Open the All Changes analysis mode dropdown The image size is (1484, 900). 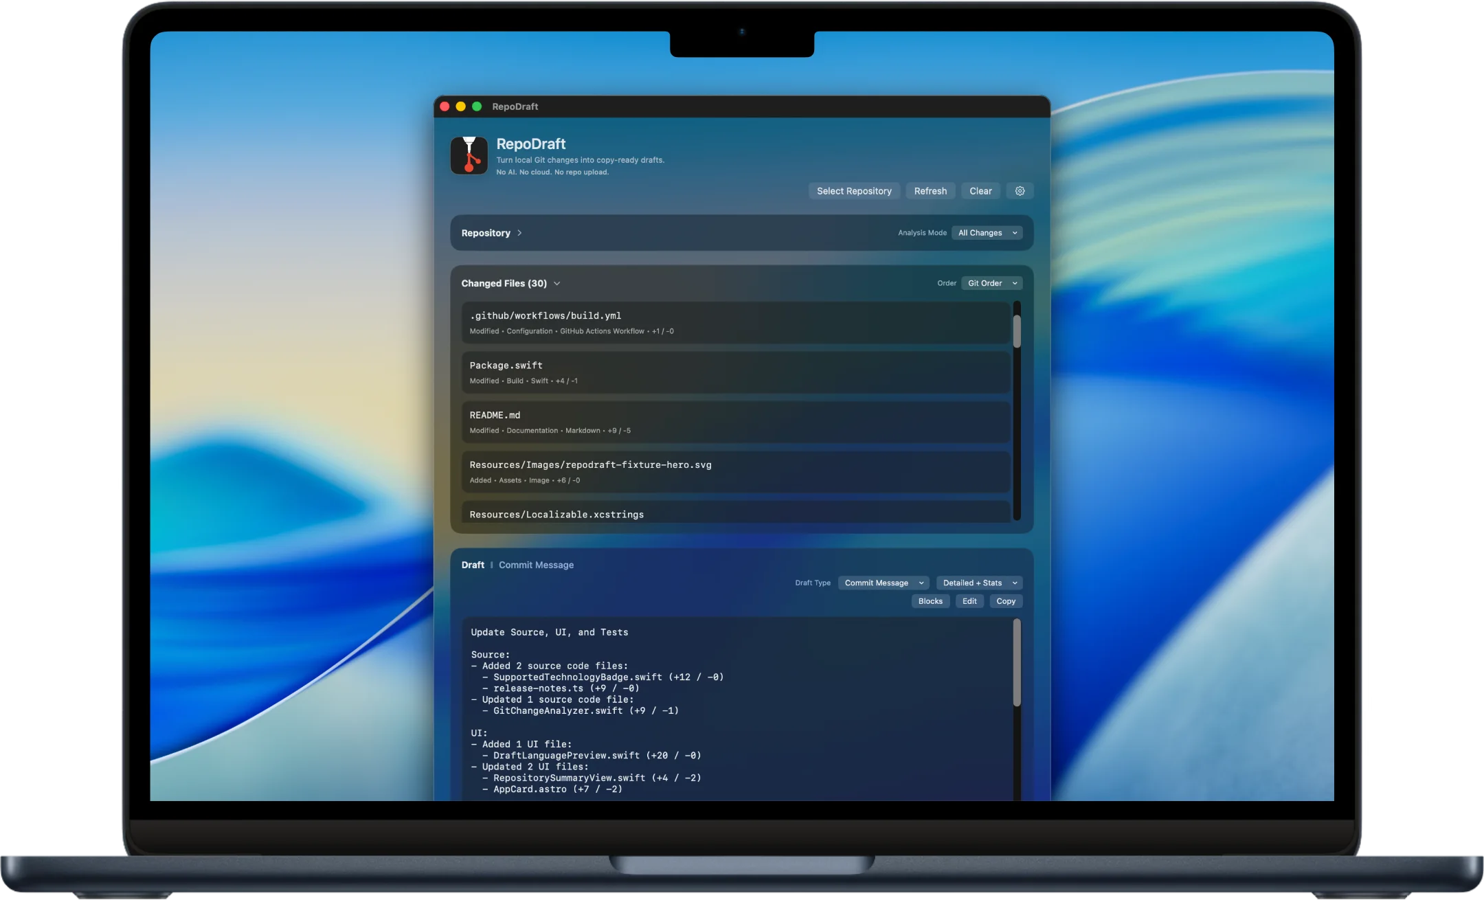987,233
